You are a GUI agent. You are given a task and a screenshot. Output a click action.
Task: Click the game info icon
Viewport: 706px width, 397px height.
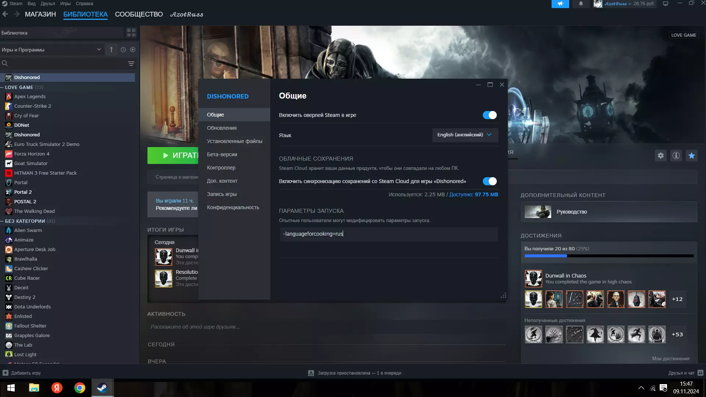coord(676,155)
